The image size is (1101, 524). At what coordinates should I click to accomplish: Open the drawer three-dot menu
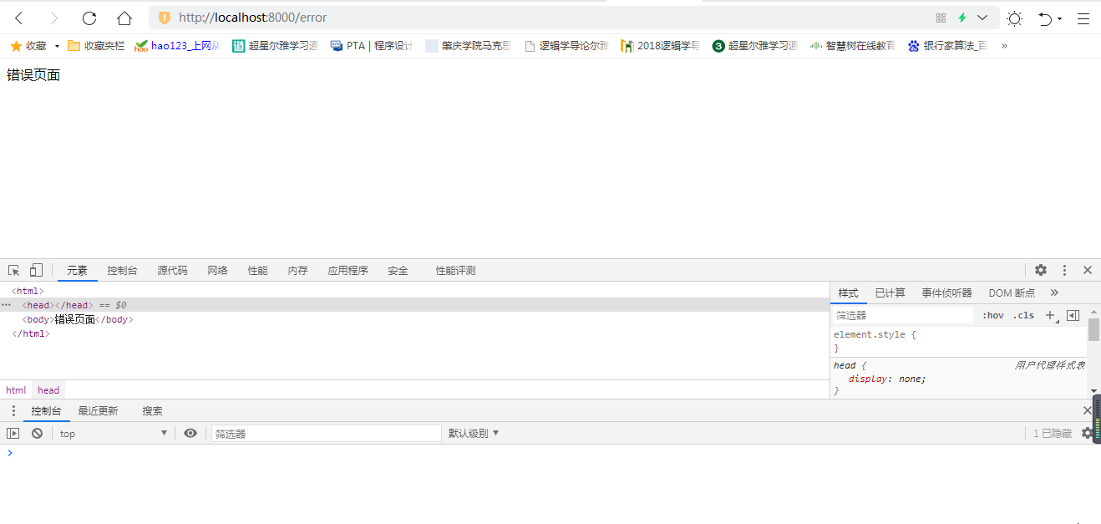tap(13, 410)
